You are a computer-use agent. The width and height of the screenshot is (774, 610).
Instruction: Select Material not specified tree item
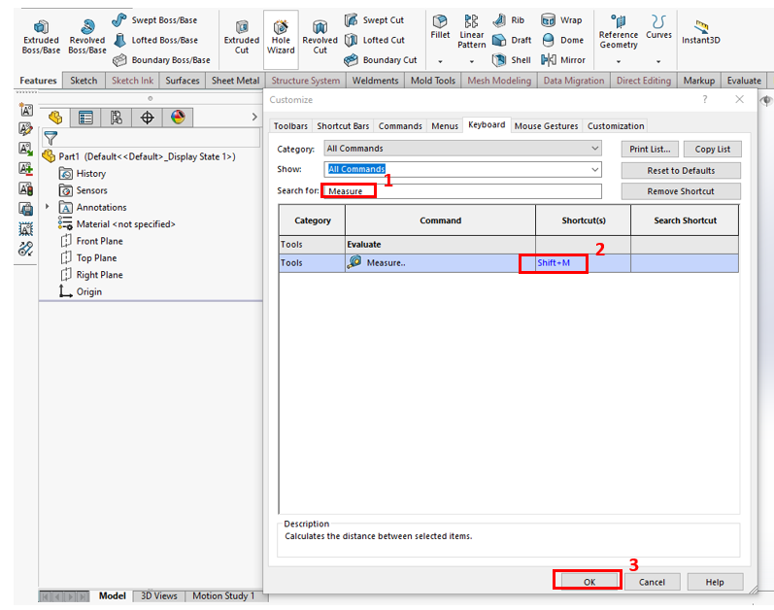[x=117, y=224]
